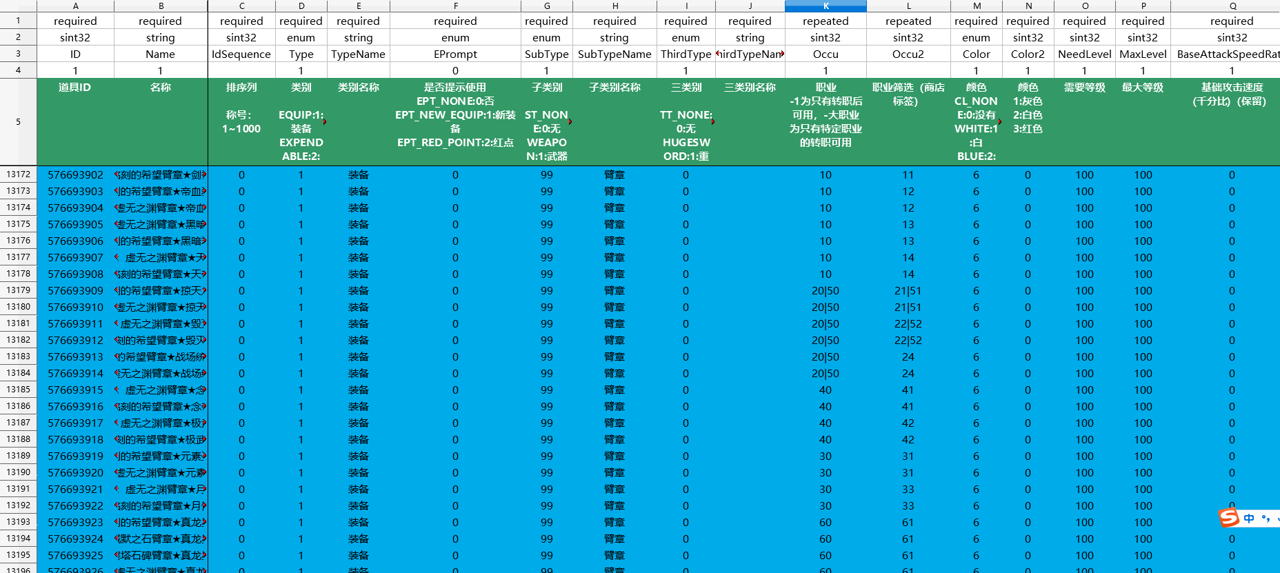This screenshot has width=1280, height=573.
Task: Click the '排序列' green header cell
Action: [x=241, y=122]
